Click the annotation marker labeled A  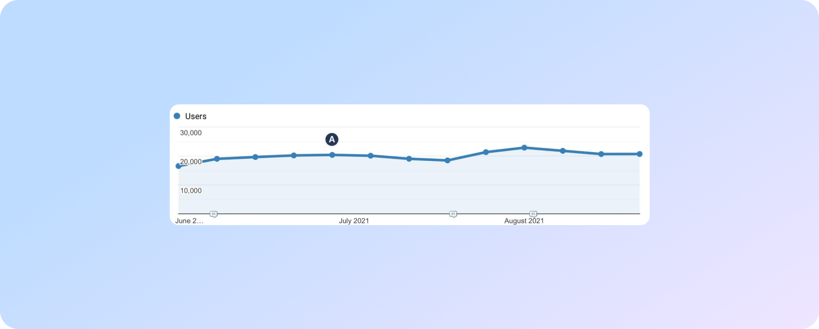332,139
